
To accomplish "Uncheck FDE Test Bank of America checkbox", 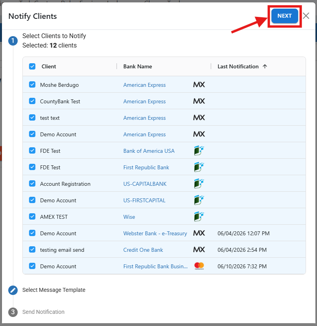I will click(32, 150).
